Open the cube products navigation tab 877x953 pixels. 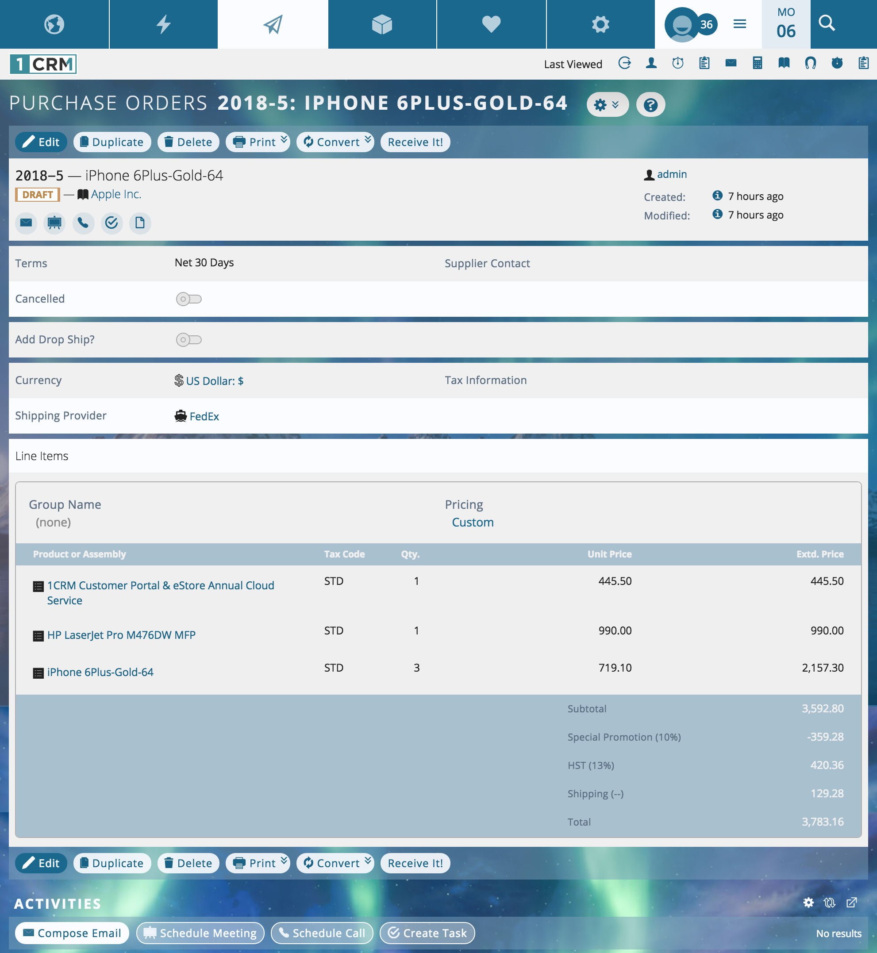[x=382, y=24]
